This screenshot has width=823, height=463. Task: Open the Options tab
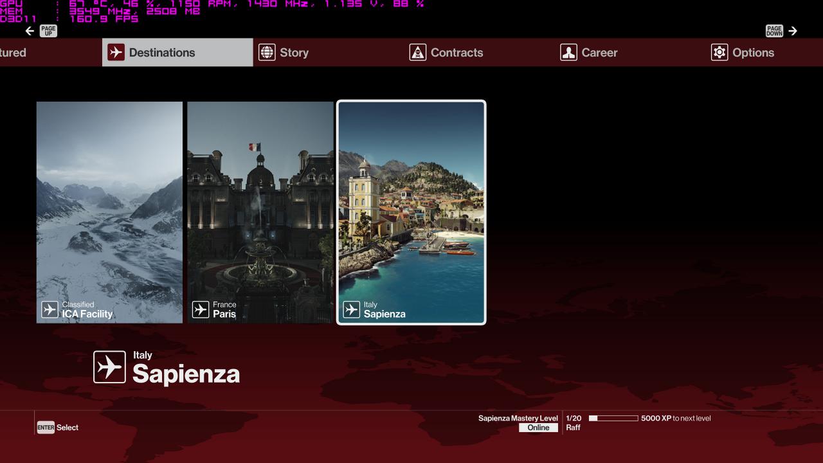point(764,52)
